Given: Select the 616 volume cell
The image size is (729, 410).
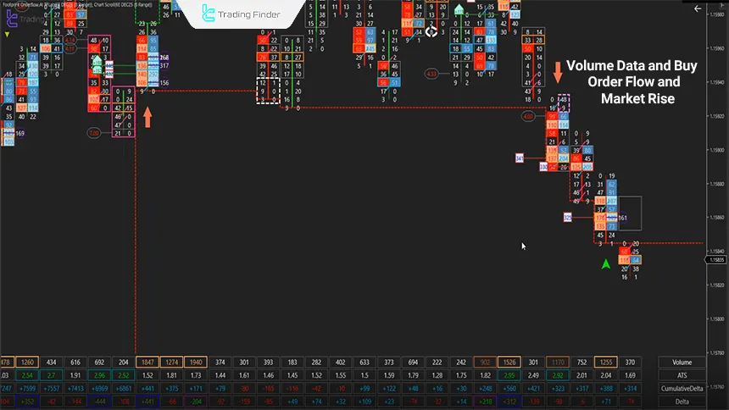Looking at the screenshot, I should tap(75, 362).
